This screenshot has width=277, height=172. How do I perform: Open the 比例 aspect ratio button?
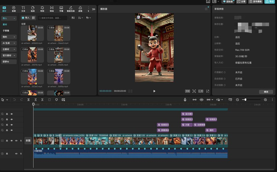pyautogui.click(x=201, y=91)
